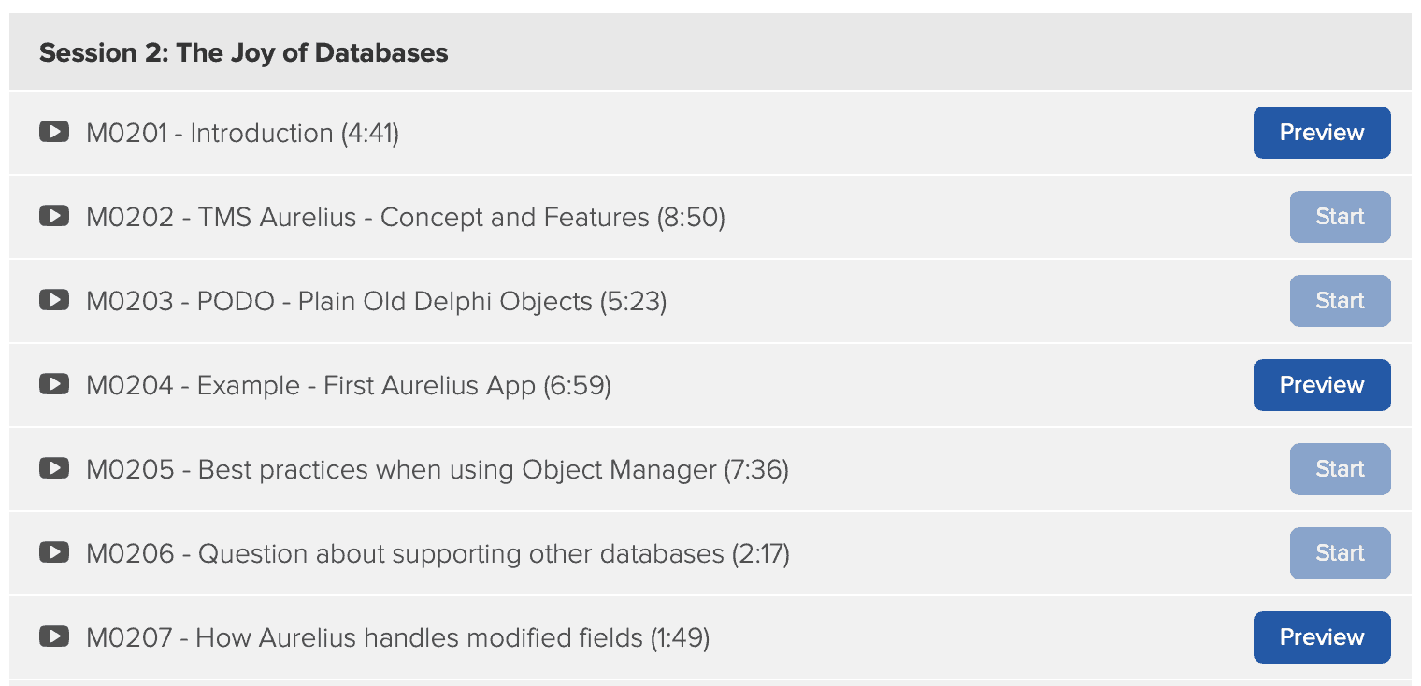Open M0202 - TMS Aurelius lesson title
Viewport: 1421px width, 686px height.
pyautogui.click(x=406, y=218)
